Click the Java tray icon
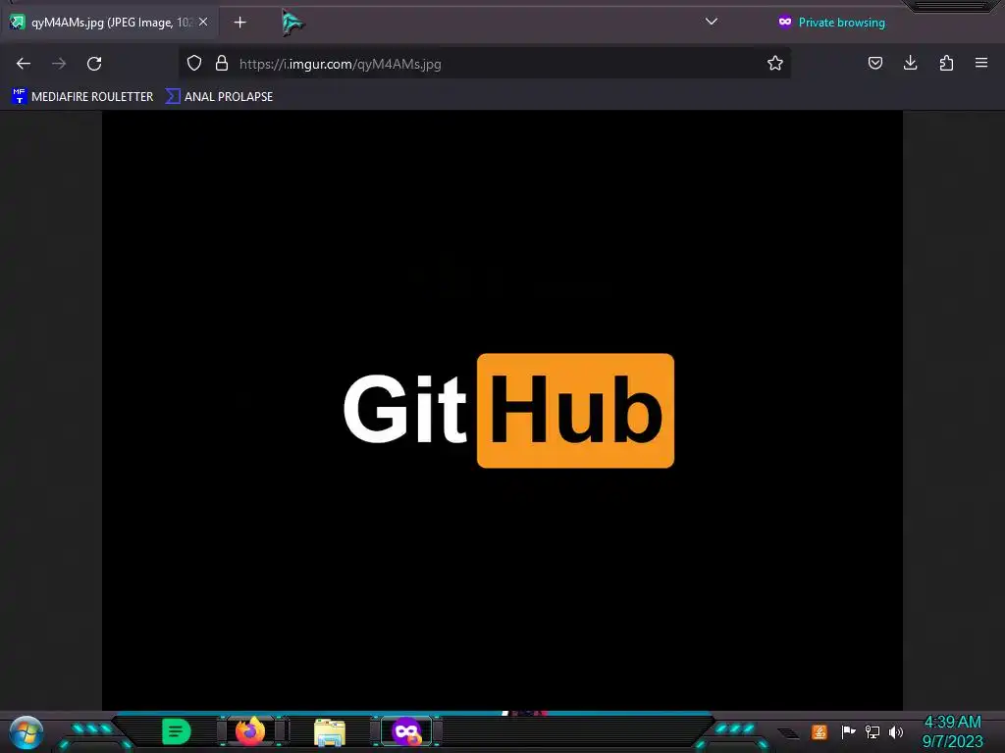This screenshot has width=1005, height=753. 820,731
